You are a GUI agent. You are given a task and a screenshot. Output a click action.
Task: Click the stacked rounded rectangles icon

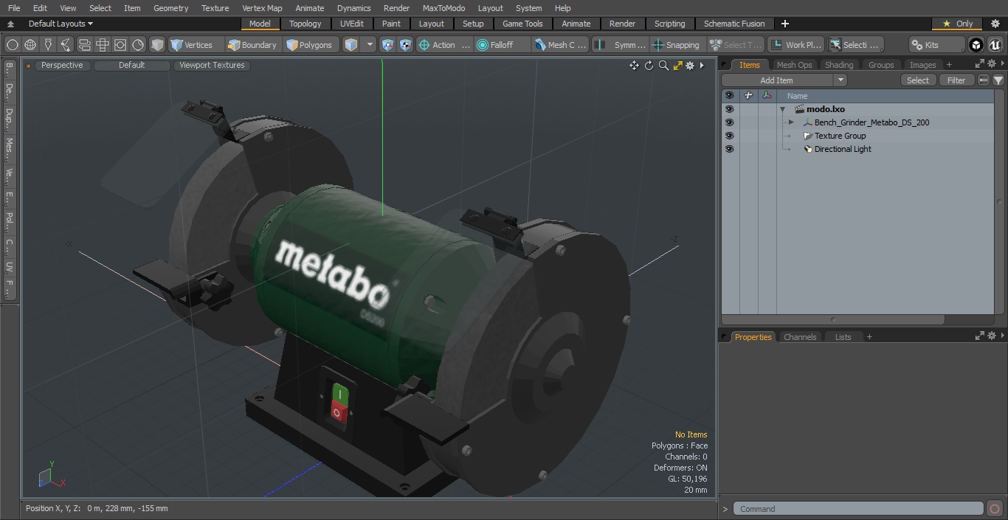point(85,45)
